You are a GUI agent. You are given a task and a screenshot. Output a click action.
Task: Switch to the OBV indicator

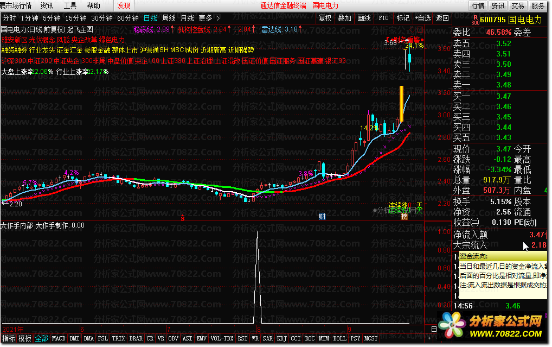(x=173, y=338)
